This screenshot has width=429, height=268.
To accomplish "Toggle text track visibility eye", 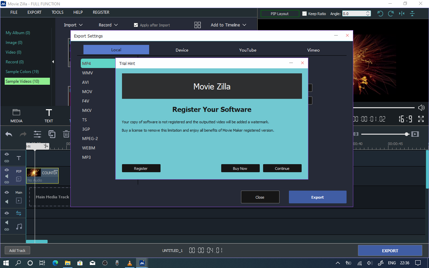I will click(x=7, y=154).
